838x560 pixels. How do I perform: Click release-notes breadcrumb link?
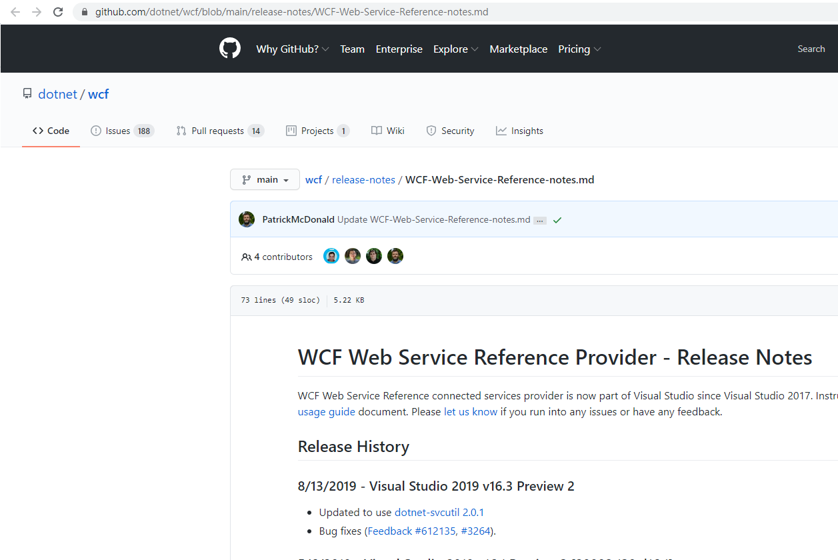pos(363,179)
